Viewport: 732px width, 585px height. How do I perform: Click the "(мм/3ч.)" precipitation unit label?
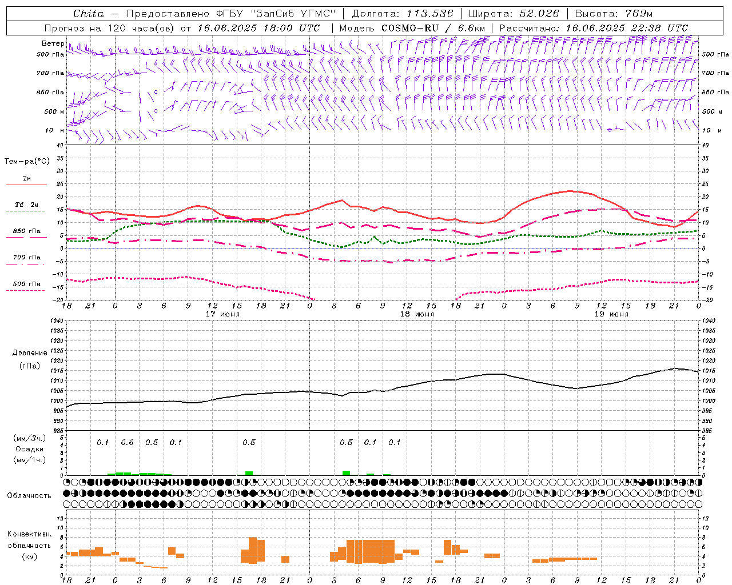click(29, 438)
